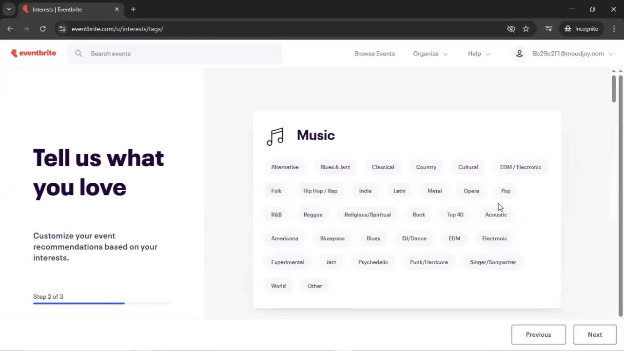The width and height of the screenshot is (624, 351).
Task: Select the Psychedelic tag
Action: point(373,262)
